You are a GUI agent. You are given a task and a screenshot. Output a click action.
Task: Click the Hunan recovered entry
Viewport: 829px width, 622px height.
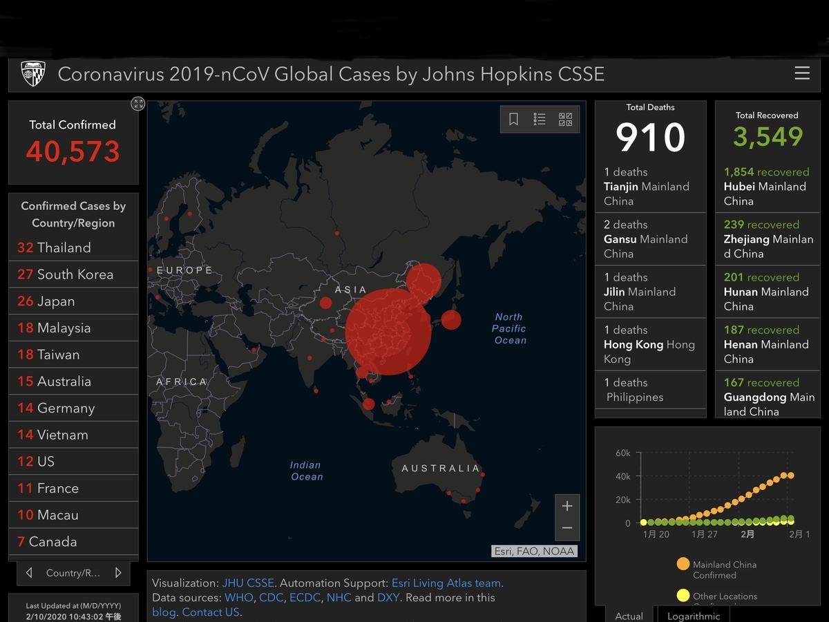768,292
